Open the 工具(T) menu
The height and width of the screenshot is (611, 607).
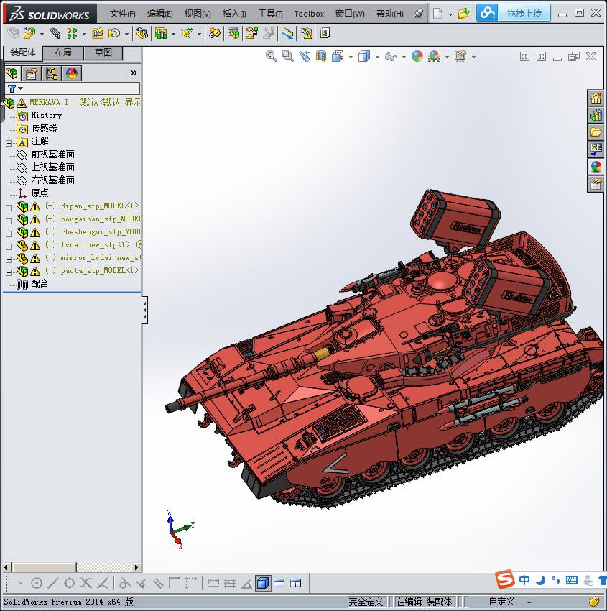click(270, 14)
